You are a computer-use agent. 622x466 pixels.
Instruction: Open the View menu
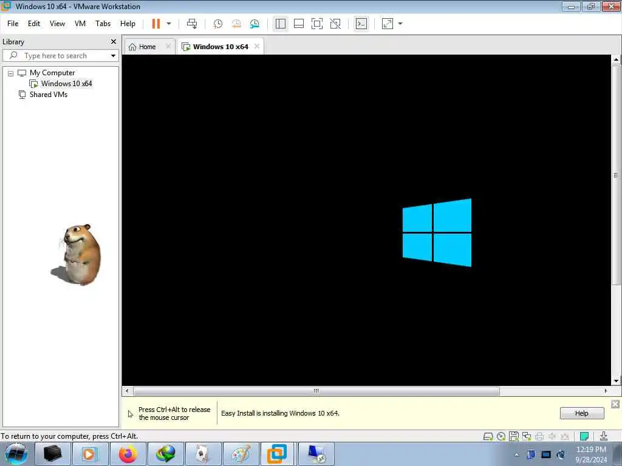click(57, 24)
